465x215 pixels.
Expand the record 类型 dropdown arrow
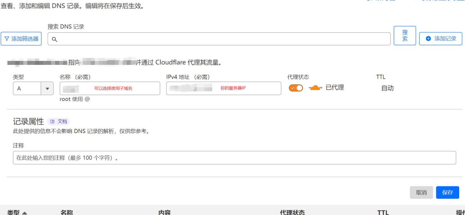(x=47, y=88)
